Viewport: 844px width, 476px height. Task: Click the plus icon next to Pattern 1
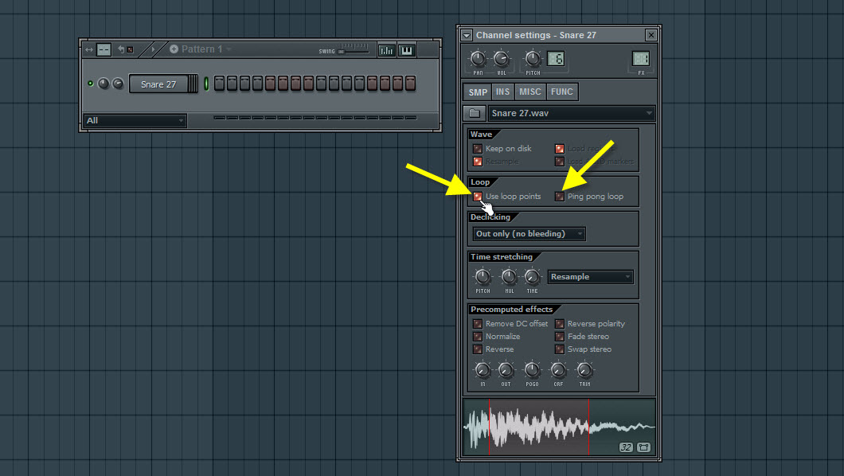(x=175, y=49)
